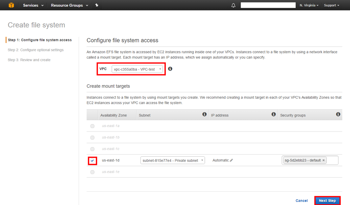This screenshot has width=350, height=205.
Task: Click the us-east-1a zone label
Action: 111,126
